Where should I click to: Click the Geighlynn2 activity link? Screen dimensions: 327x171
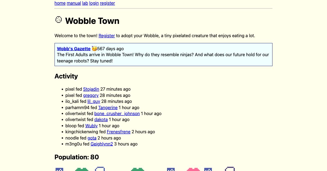coord(102,144)
